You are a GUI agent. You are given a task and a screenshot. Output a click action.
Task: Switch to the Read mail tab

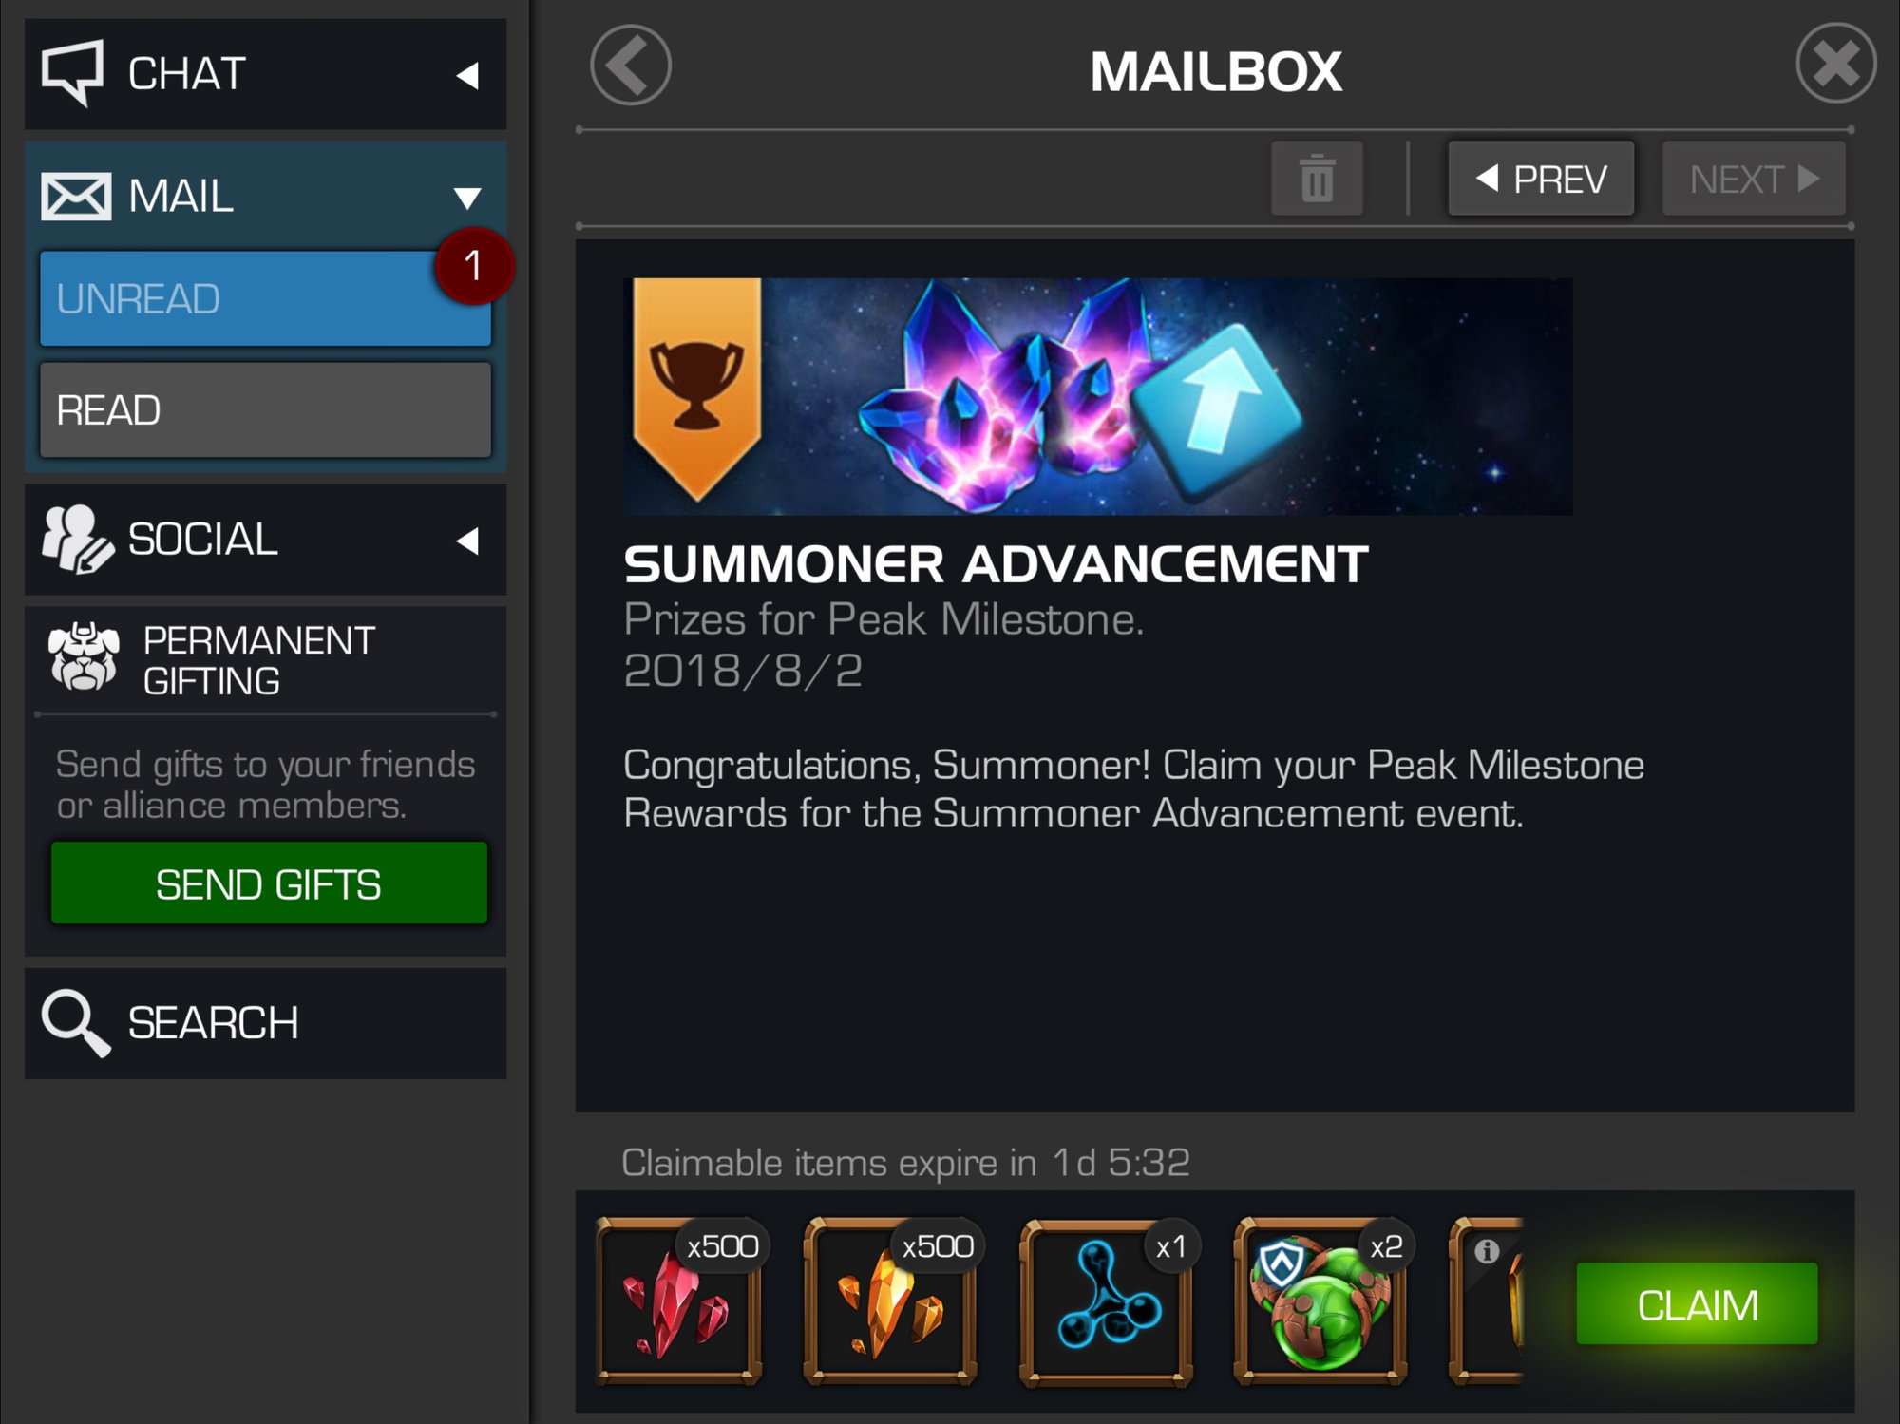tap(265, 409)
